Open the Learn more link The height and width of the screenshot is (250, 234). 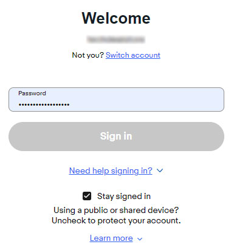(111, 238)
